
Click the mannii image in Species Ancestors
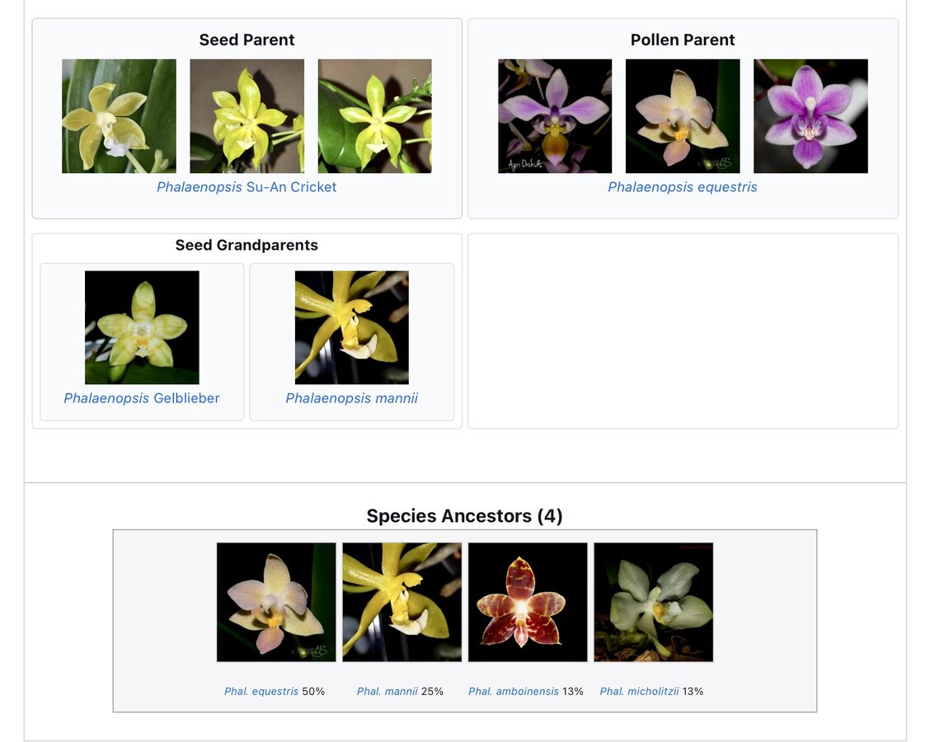(402, 602)
